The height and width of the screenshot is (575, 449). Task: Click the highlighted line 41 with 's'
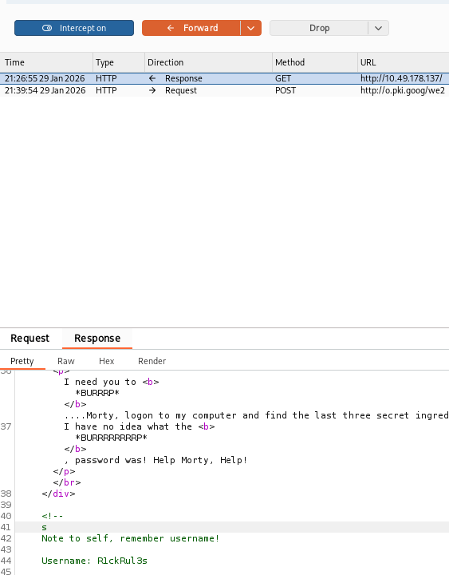click(x=232, y=527)
